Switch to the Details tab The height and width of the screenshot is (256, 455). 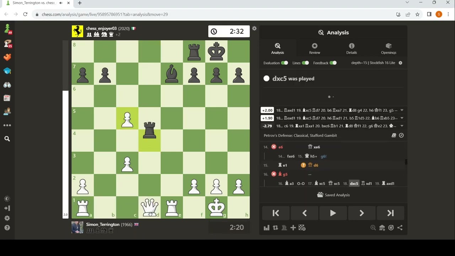coord(352,49)
